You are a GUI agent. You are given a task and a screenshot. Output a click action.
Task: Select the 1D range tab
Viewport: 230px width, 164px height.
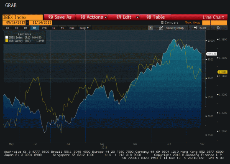pyautogui.click(x=8, y=28)
